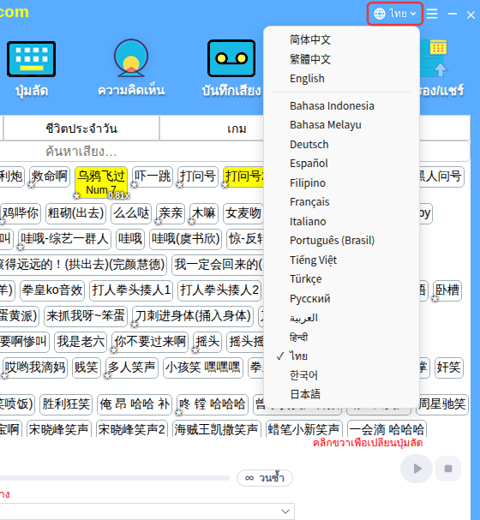Viewport: 480px width, 520px height.
Task: Play the 打人拳头揍人2 sound
Action: (x=219, y=290)
